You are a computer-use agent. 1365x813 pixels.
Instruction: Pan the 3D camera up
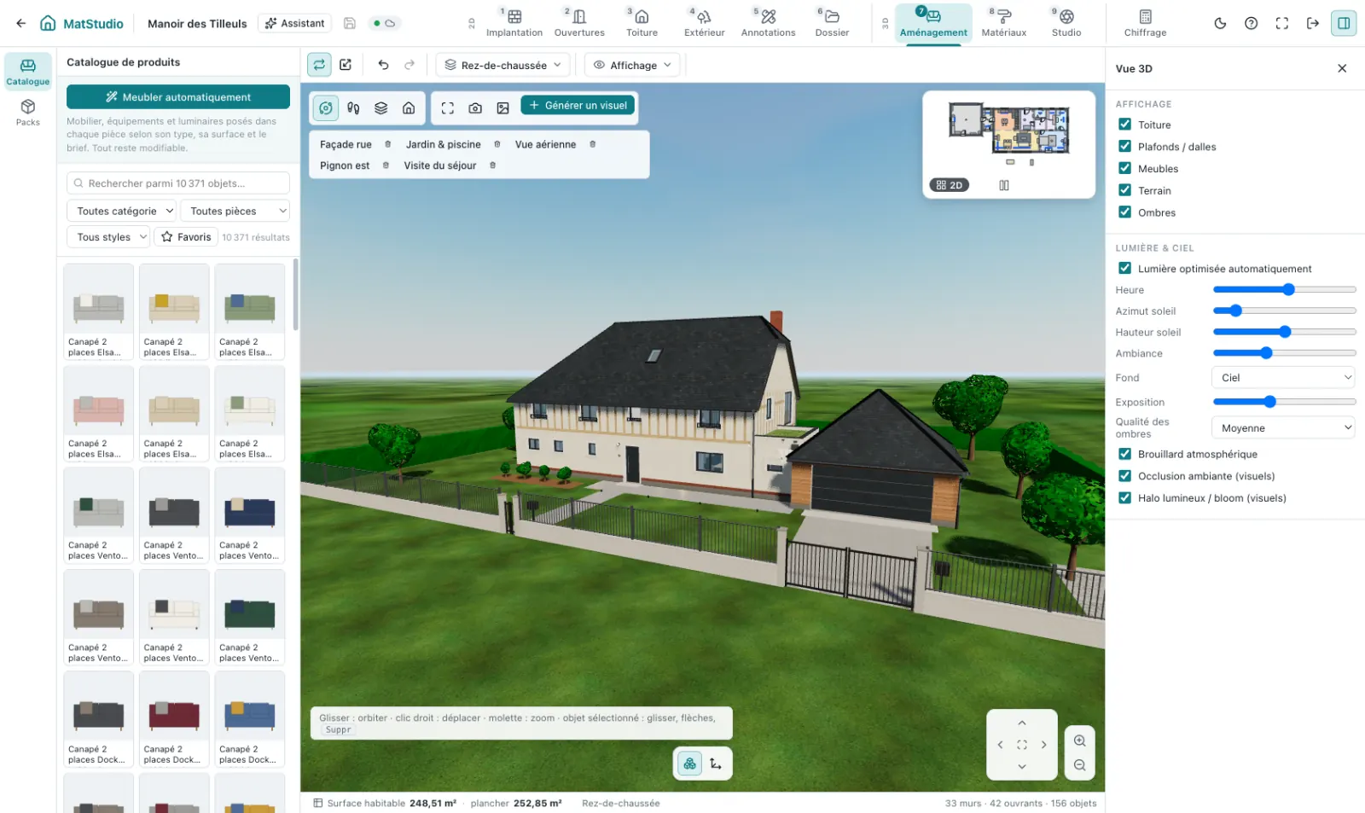pyautogui.click(x=1022, y=723)
